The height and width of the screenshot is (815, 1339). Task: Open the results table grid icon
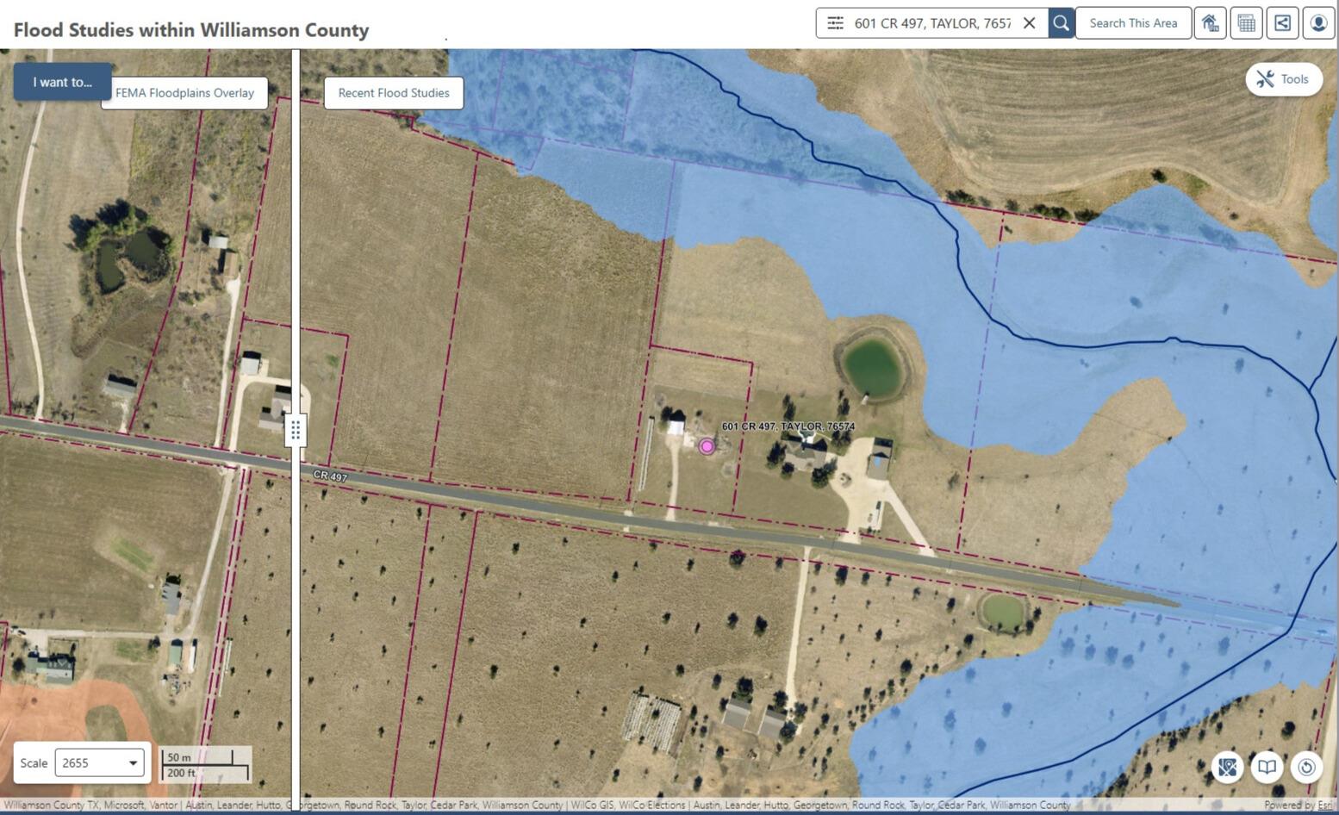1246,23
